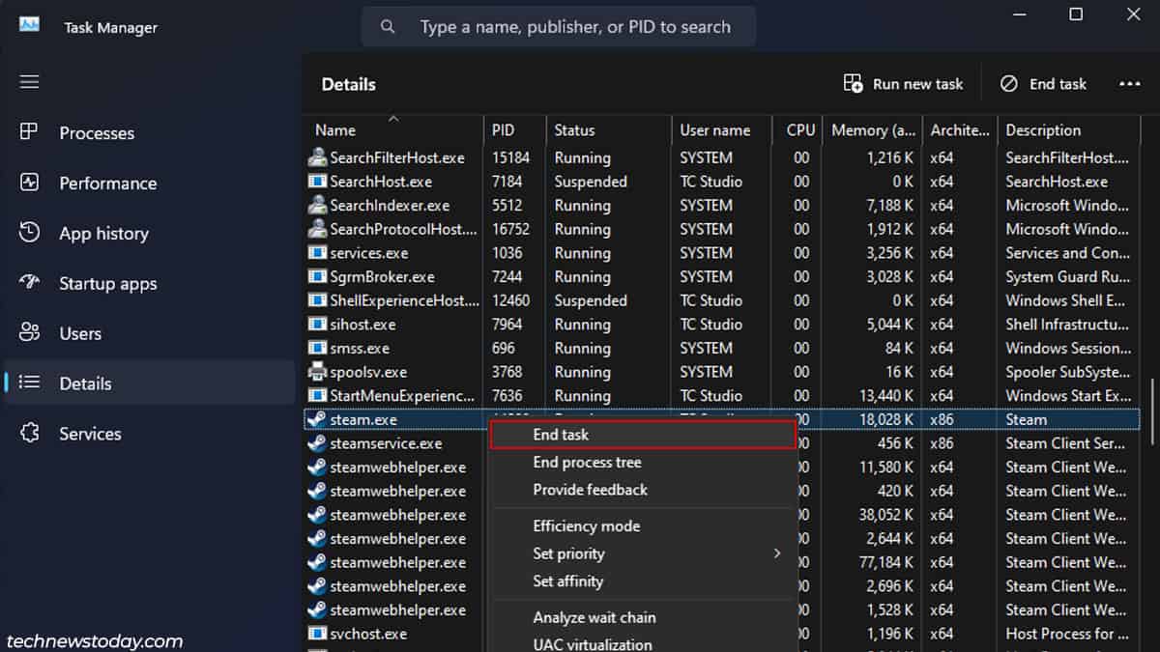This screenshot has width=1160, height=652.
Task: Focus the name, publisher, PID search box
Action: (x=559, y=27)
